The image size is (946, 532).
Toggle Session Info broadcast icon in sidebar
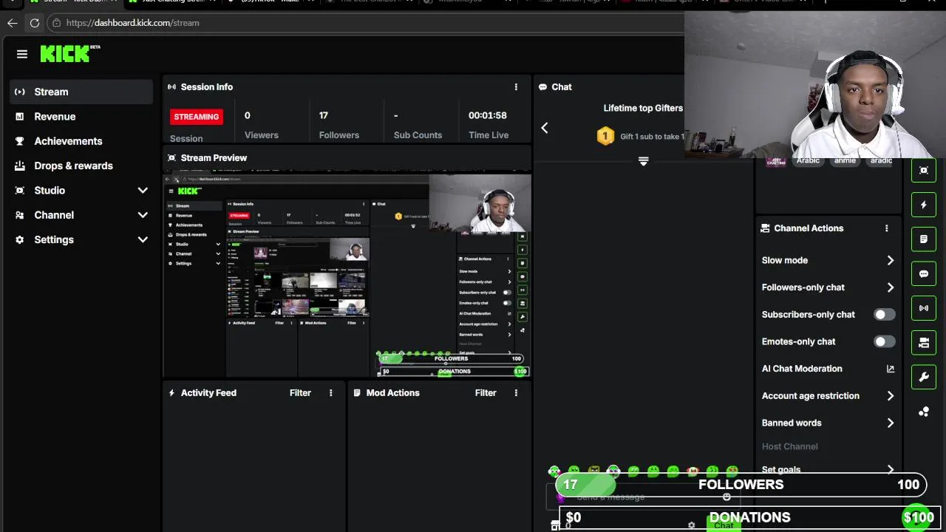[x=924, y=308]
